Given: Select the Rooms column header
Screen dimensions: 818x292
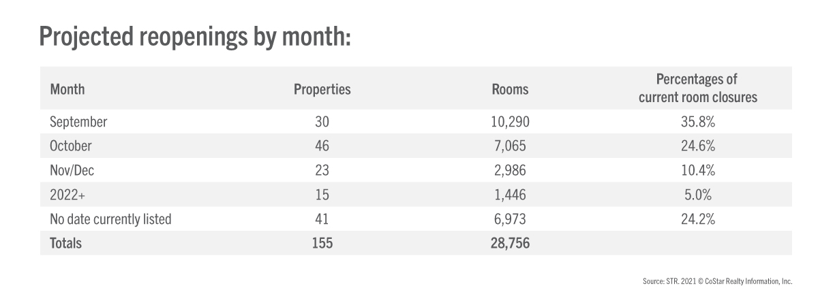Looking at the screenshot, I should (x=509, y=89).
